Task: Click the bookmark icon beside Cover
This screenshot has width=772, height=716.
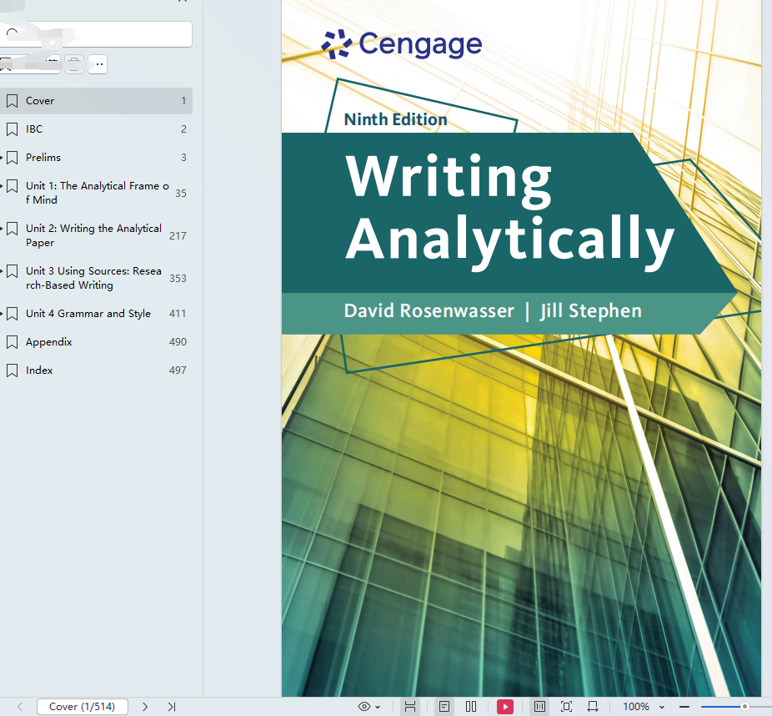Action: click(x=13, y=101)
